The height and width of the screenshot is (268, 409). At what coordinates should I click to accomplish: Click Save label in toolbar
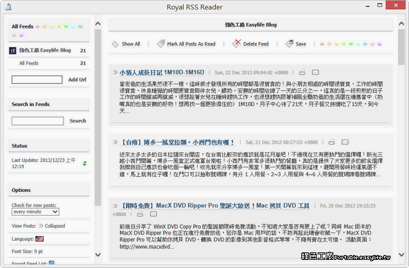tap(301, 44)
